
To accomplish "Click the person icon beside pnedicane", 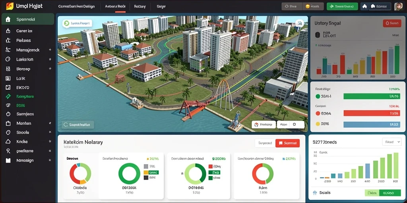I will pyautogui.click(x=8, y=151).
